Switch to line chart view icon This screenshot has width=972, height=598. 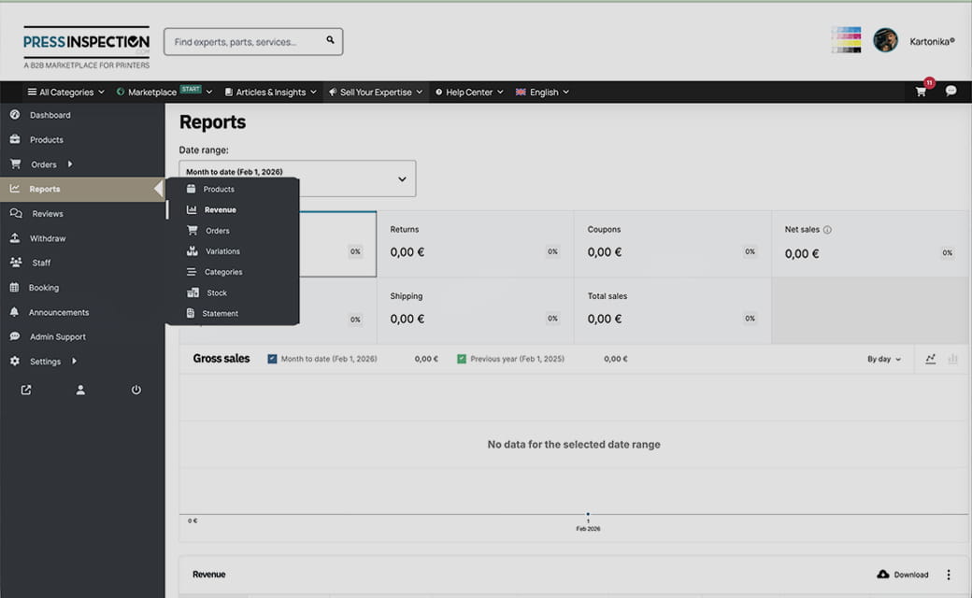click(x=931, y=359)
